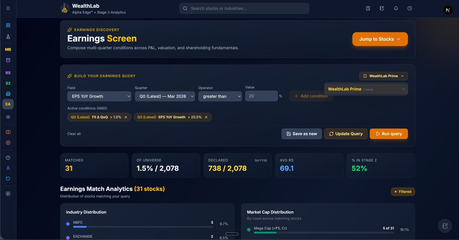Image resolution: width=459 pixels, height=240 pixels.
Task: Select the WealthLab Prime saved query entry
Action: (366, 89)
